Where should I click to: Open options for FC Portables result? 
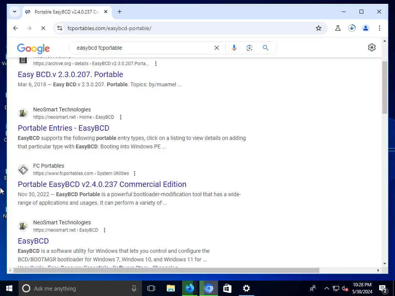[135, 173]
